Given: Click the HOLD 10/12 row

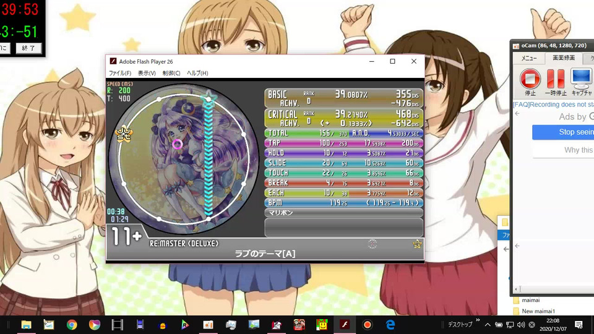Looking at the screenshot, I should (343, 153).
